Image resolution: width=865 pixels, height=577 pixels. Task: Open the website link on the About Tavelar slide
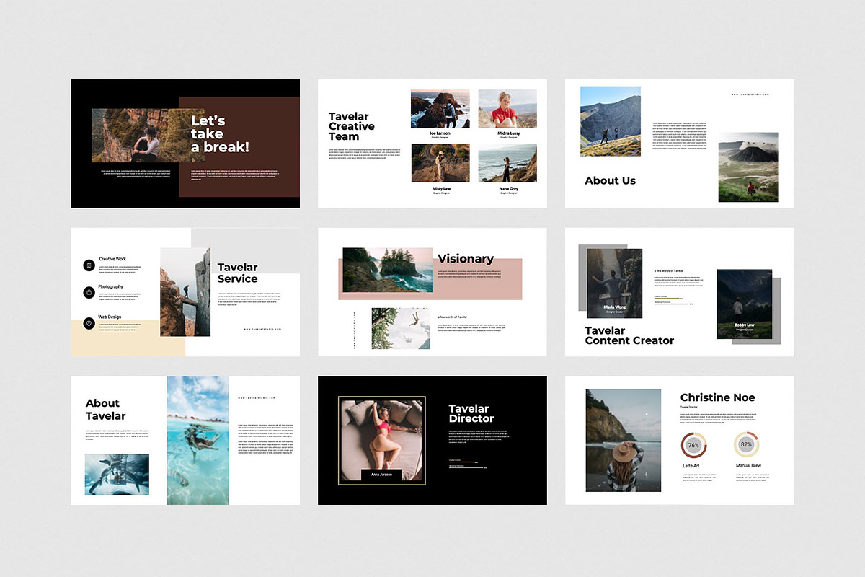coord(257,398)
